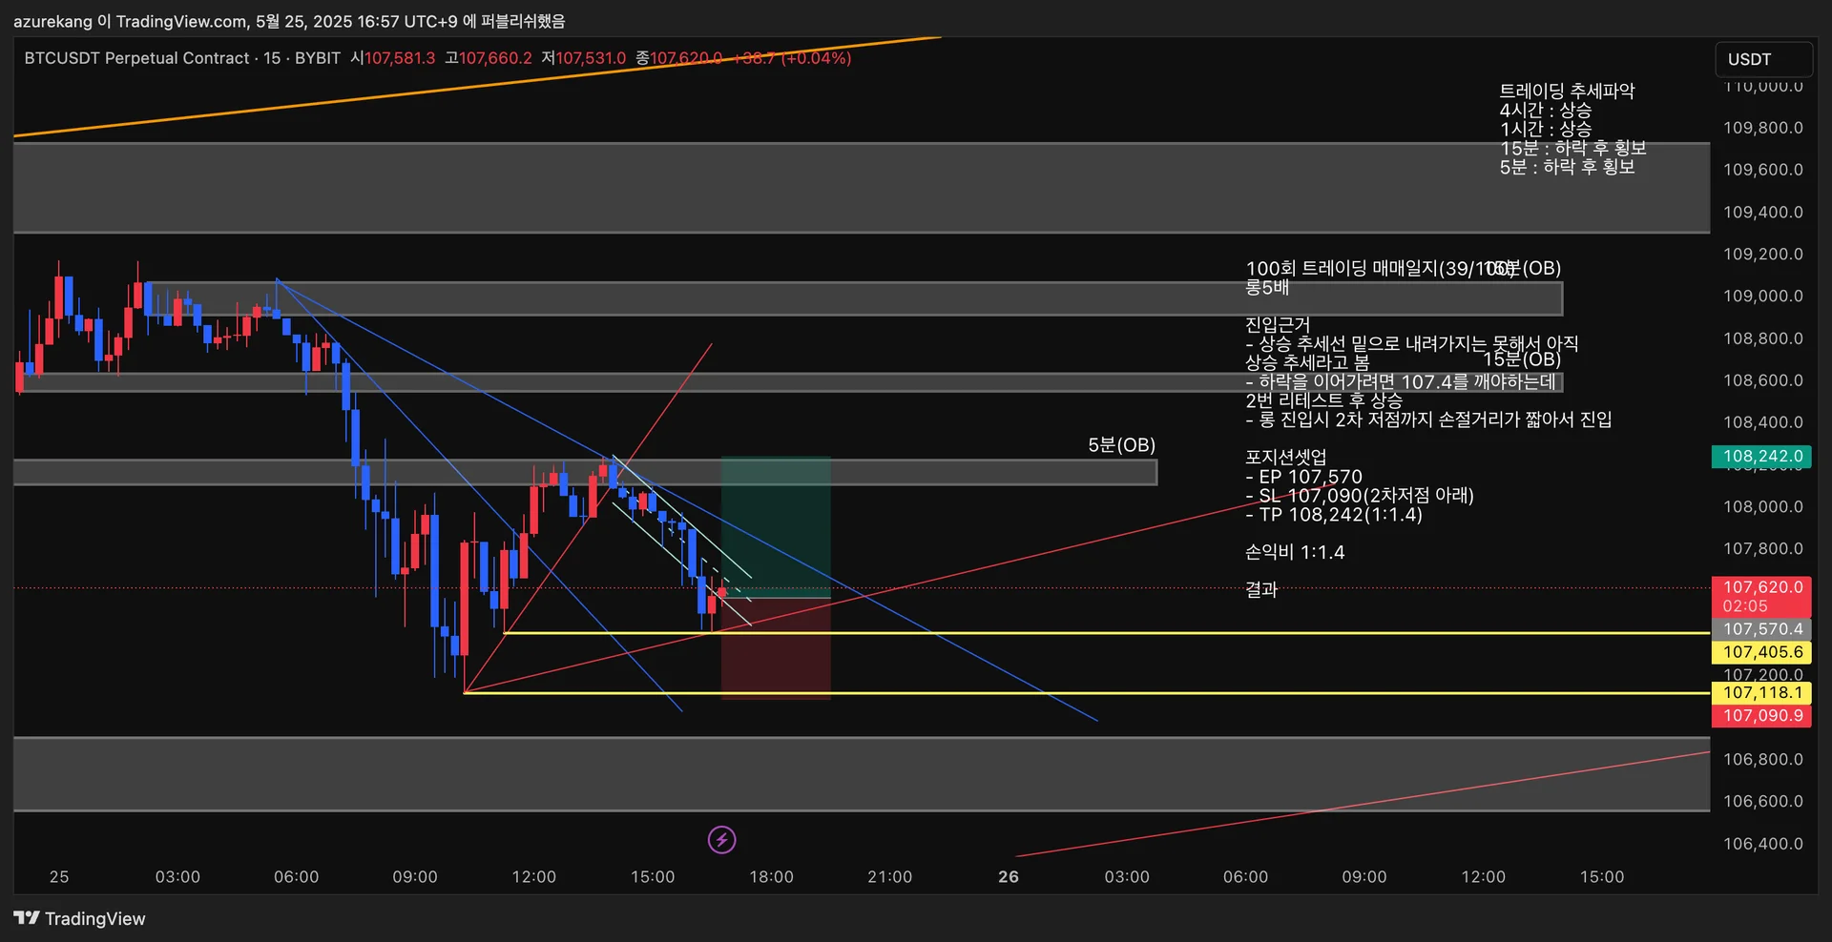Click the "포지션셋업" heading text
The width and height of the screenshot is (1832, 942).
1285,458
